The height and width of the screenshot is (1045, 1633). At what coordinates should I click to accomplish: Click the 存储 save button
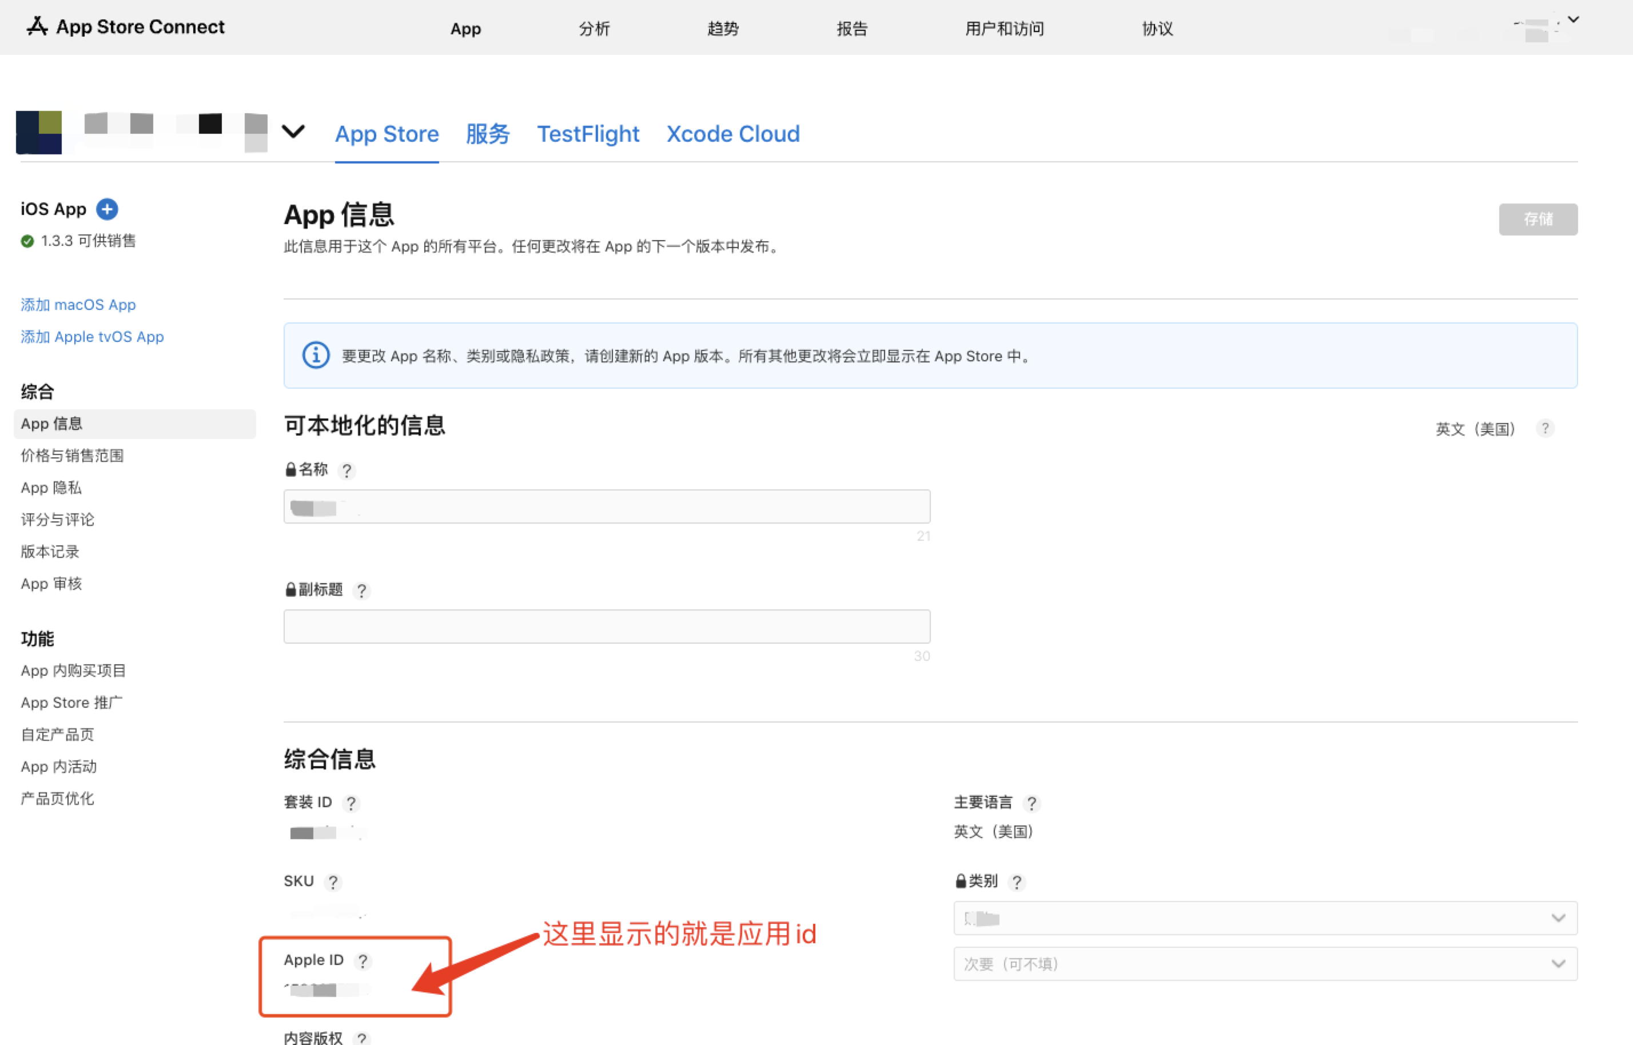pos(1538,219)
